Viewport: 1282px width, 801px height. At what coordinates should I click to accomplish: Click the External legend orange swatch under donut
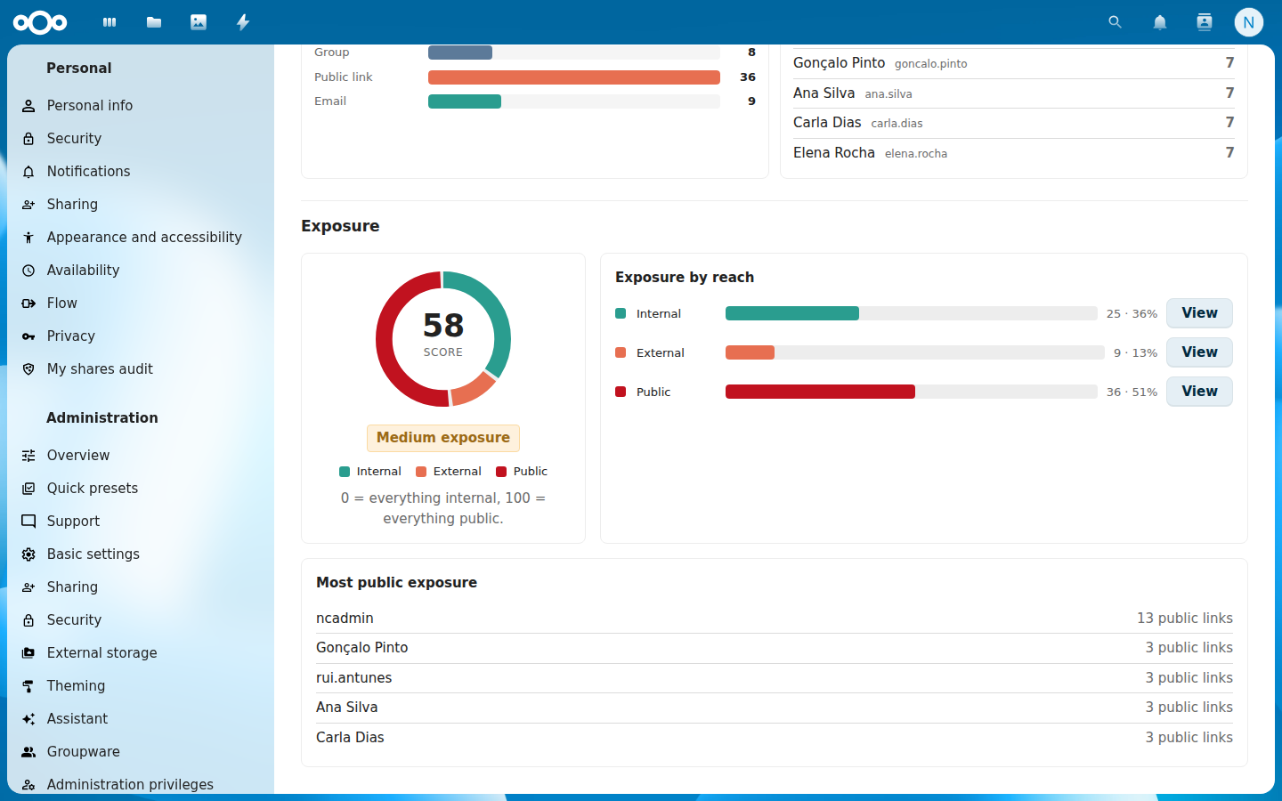click(421, 472)
